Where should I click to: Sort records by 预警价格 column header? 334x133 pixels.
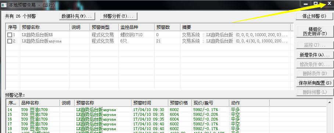coord(180,103)
